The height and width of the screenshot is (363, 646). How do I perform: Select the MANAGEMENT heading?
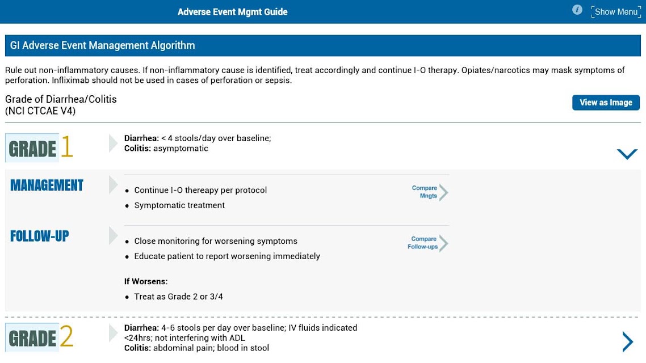[x=47, y=185]
